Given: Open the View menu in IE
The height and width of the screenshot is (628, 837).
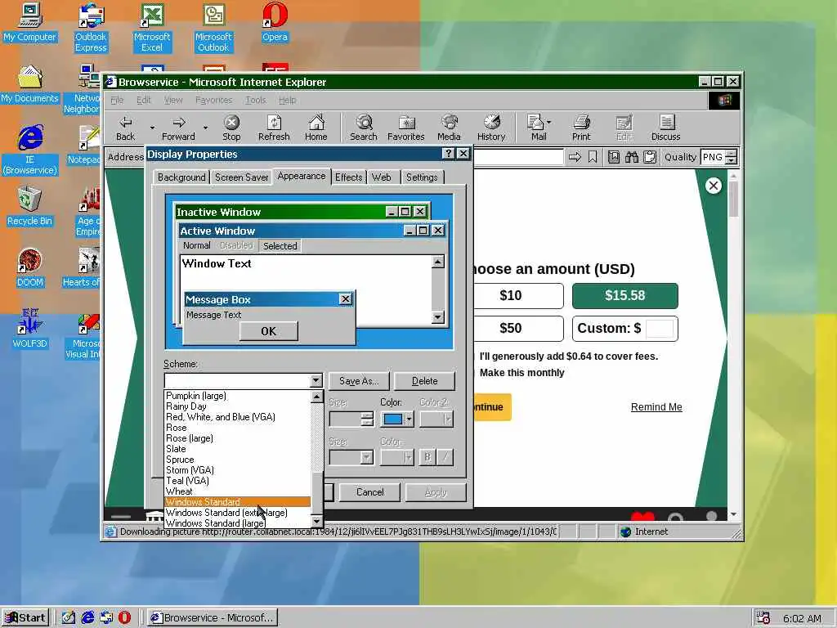Looking at the screenshot, I should coord(173,100).
